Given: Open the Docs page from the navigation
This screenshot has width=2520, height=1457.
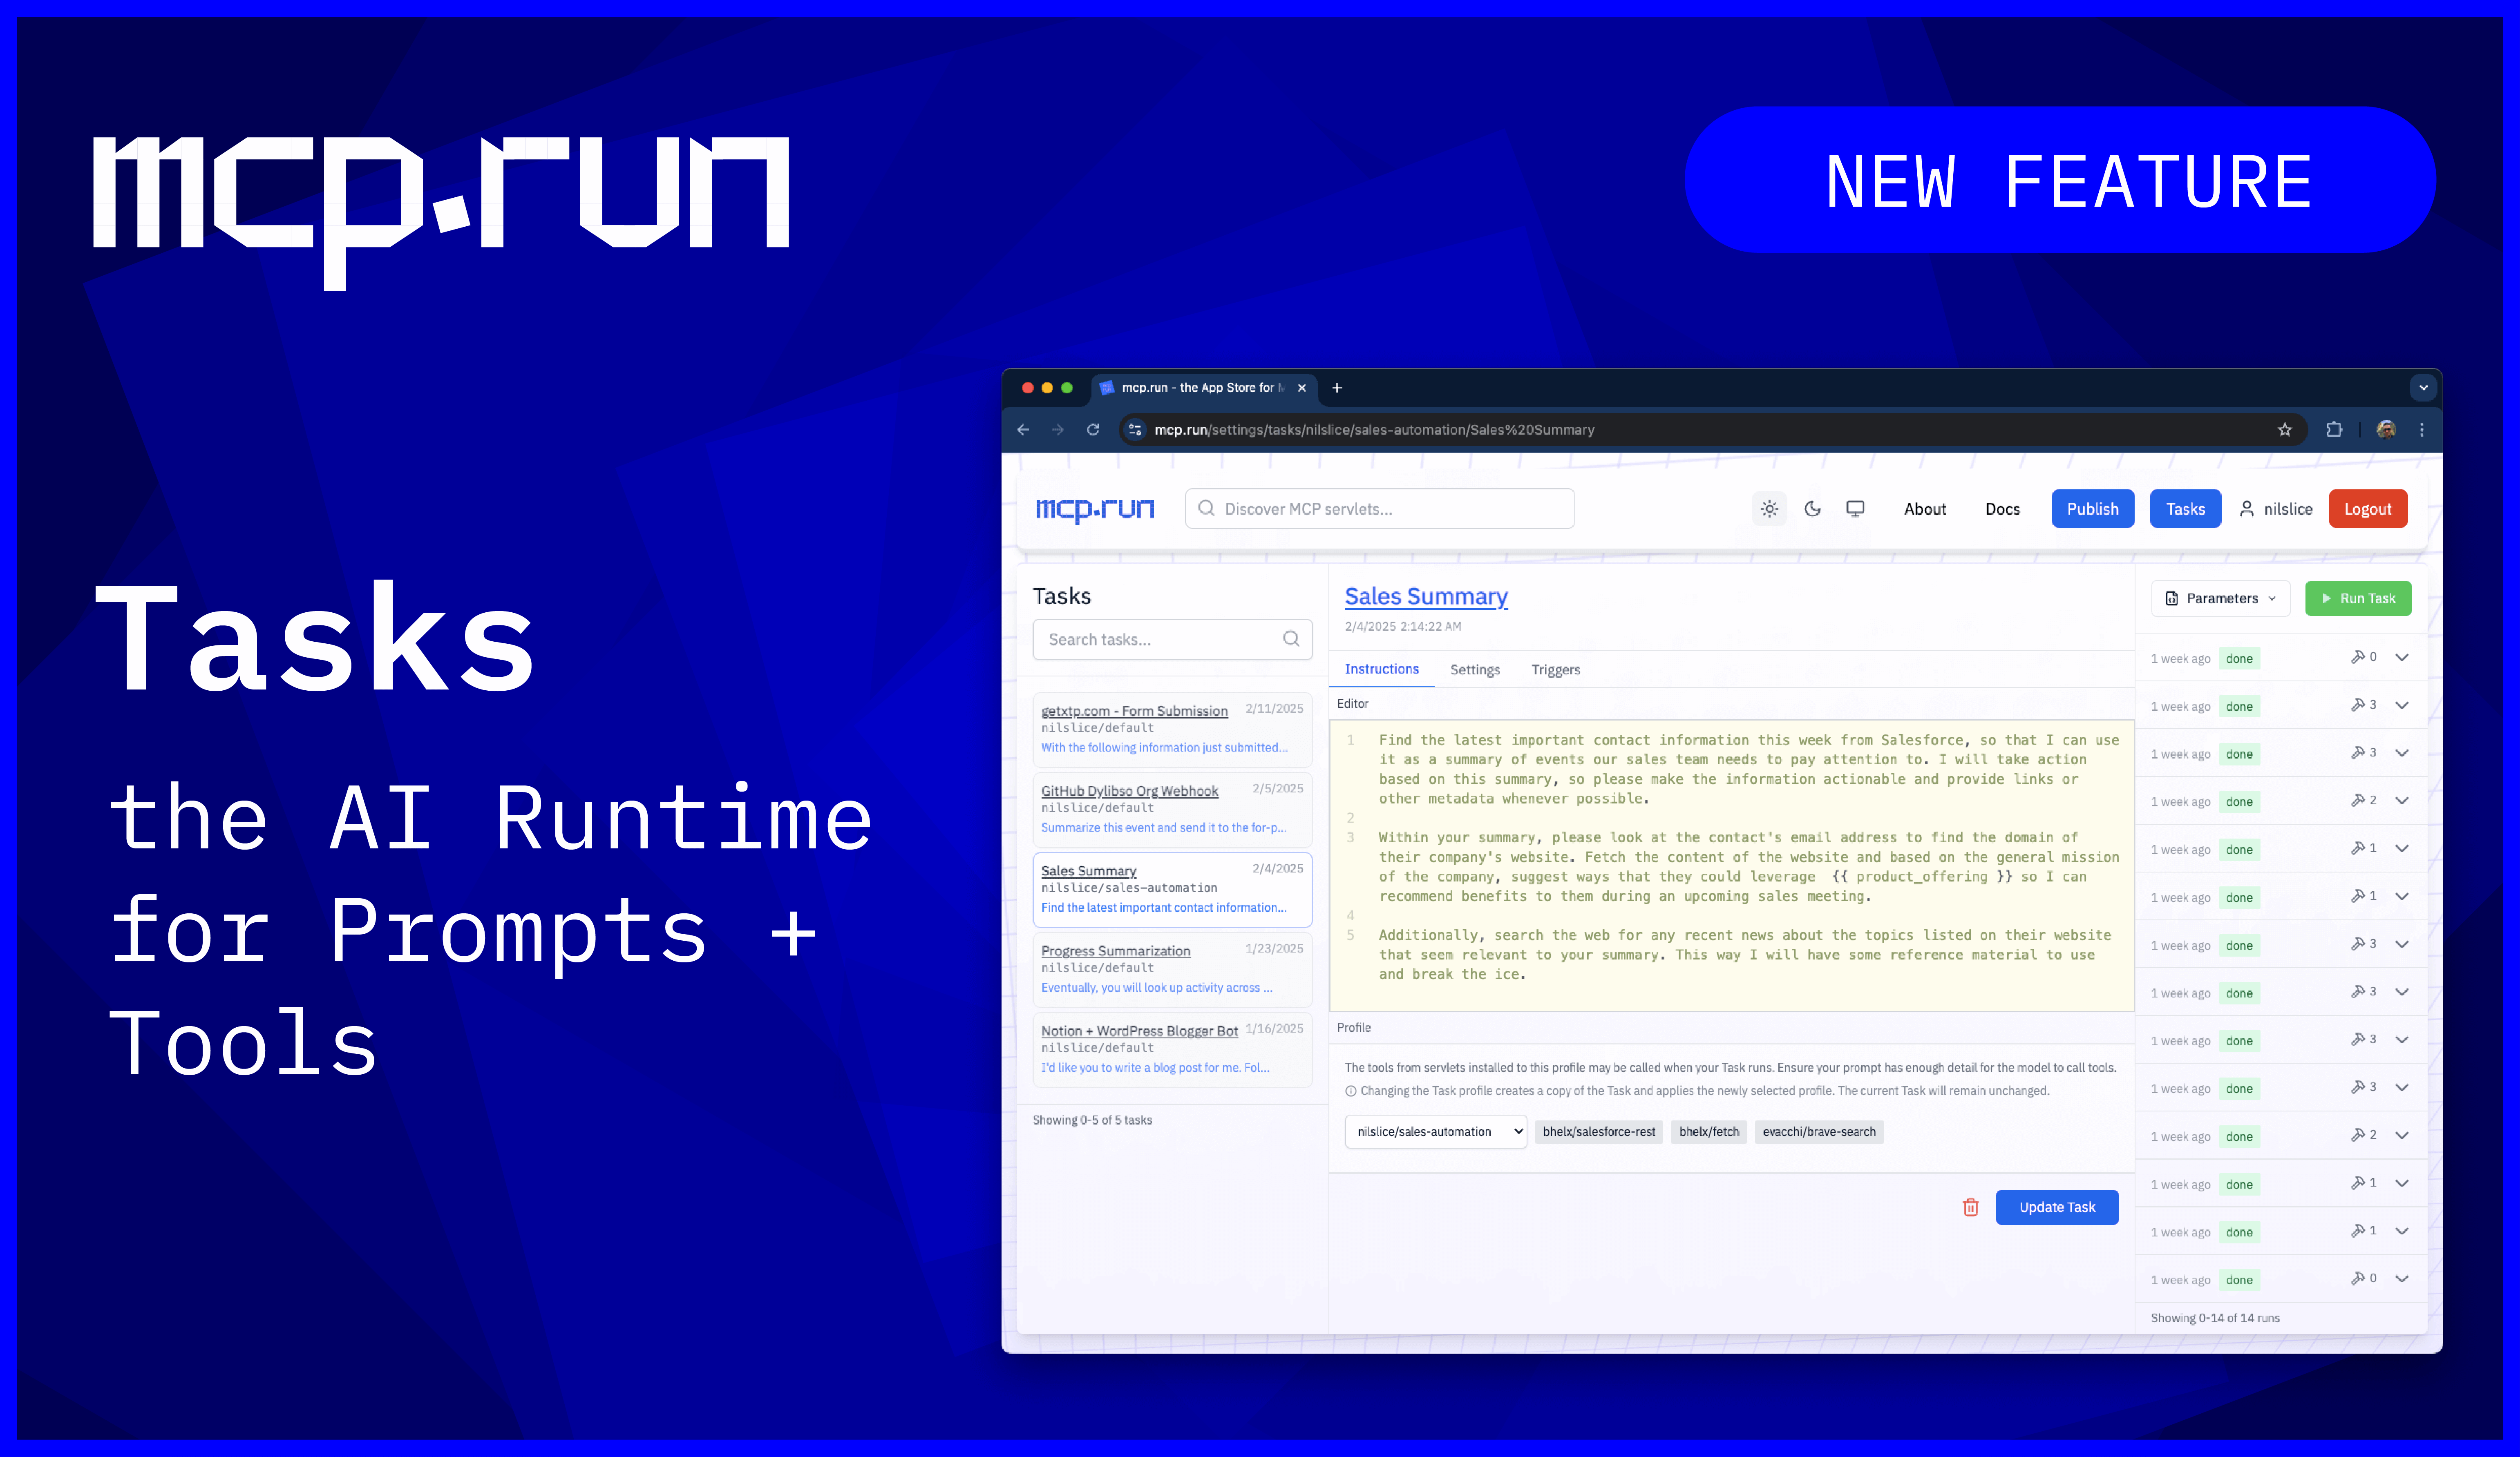Looking at the screenshot, I should coord(2002,509).
